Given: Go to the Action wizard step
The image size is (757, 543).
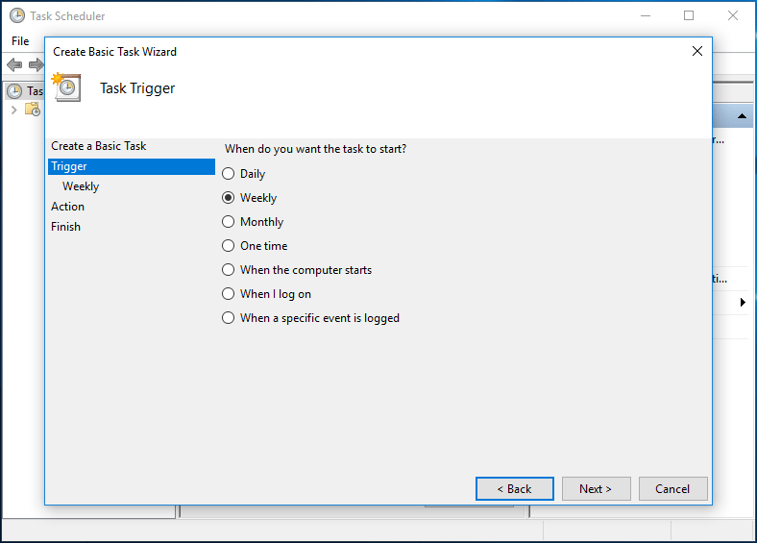Looking at the screenshot, I should click(x=67, y=207).
